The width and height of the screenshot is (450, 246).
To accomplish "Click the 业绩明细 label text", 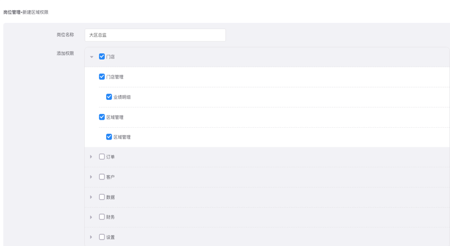I will (x=122, y=97).
